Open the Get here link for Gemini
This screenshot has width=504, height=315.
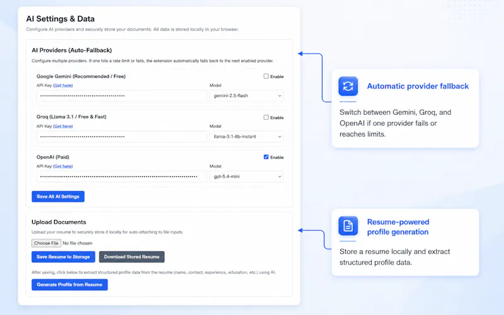pyautogui.click(x=63, y=86)
